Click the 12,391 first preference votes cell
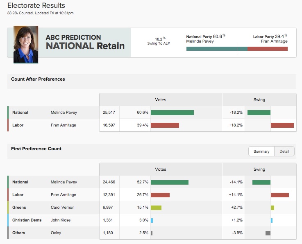 click(x=109, y=195)
